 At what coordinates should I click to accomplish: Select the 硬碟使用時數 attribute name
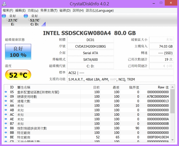[27, 96]
